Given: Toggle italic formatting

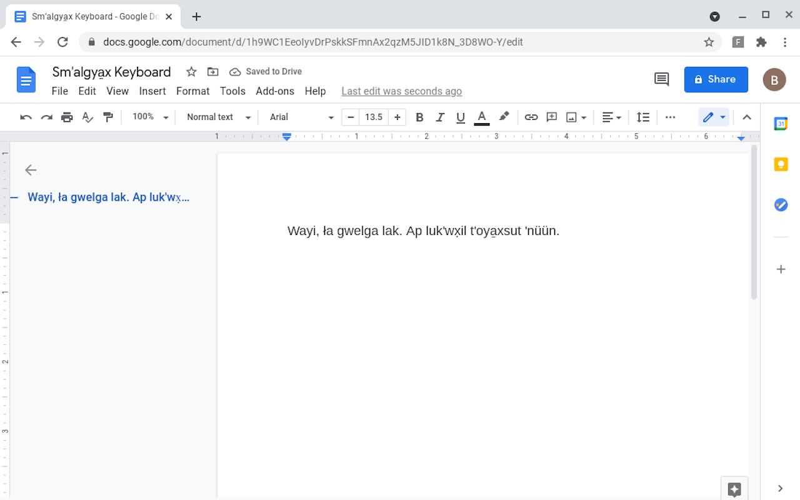Looking at the screenshot, I should click(440, 117).
